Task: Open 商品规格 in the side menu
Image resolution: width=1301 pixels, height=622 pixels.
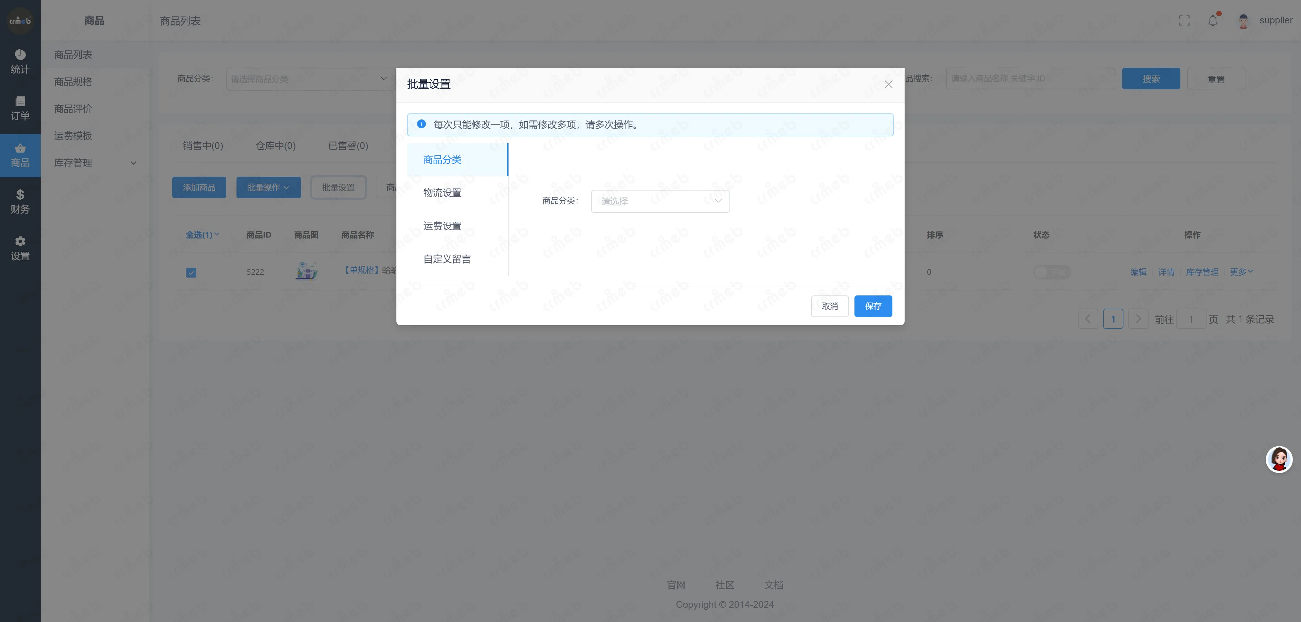Action: pos(95,82)
